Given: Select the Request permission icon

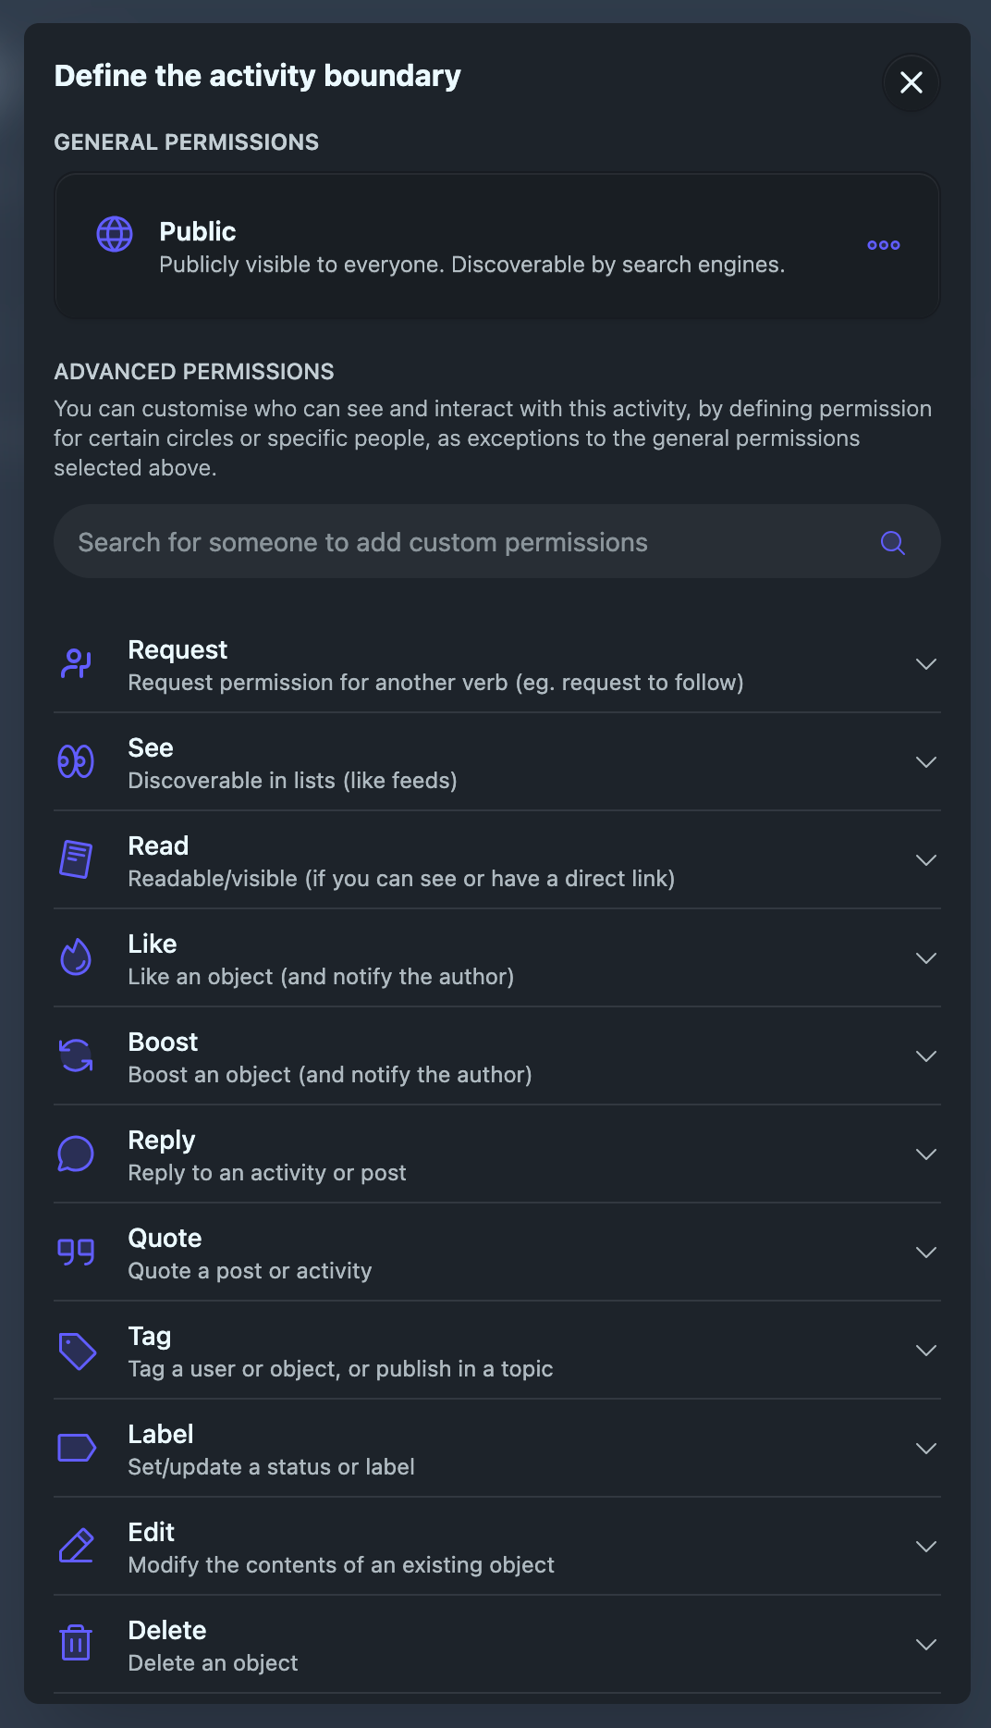Looking at the screenshot, I should [x=77, y=663].
